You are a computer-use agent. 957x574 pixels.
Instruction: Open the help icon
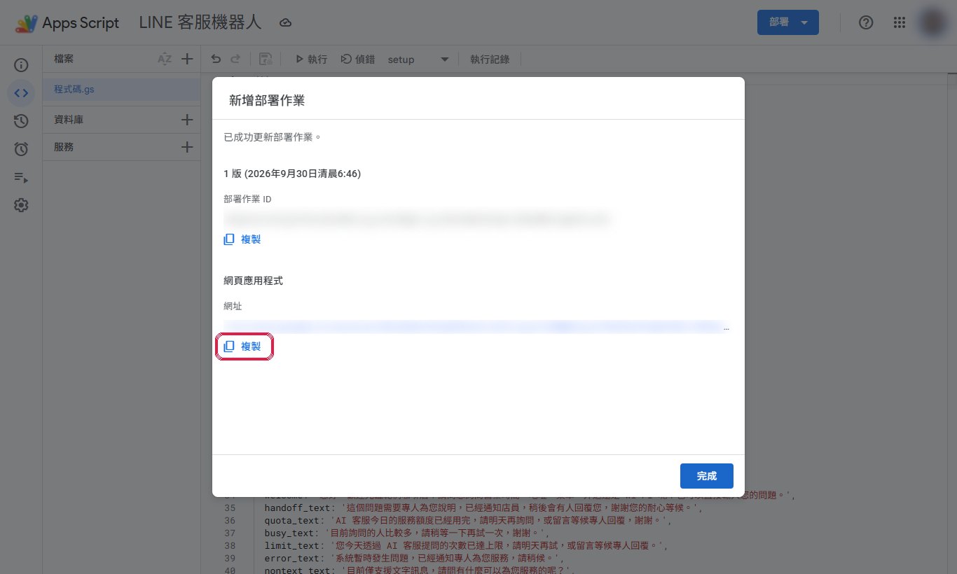pyautogui.click(x=866, y=22)
